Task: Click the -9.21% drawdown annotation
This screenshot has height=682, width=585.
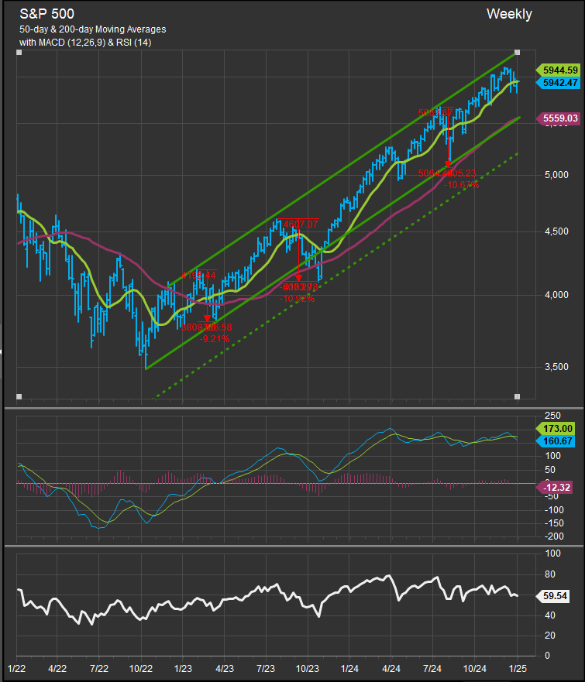Action: 214,339
